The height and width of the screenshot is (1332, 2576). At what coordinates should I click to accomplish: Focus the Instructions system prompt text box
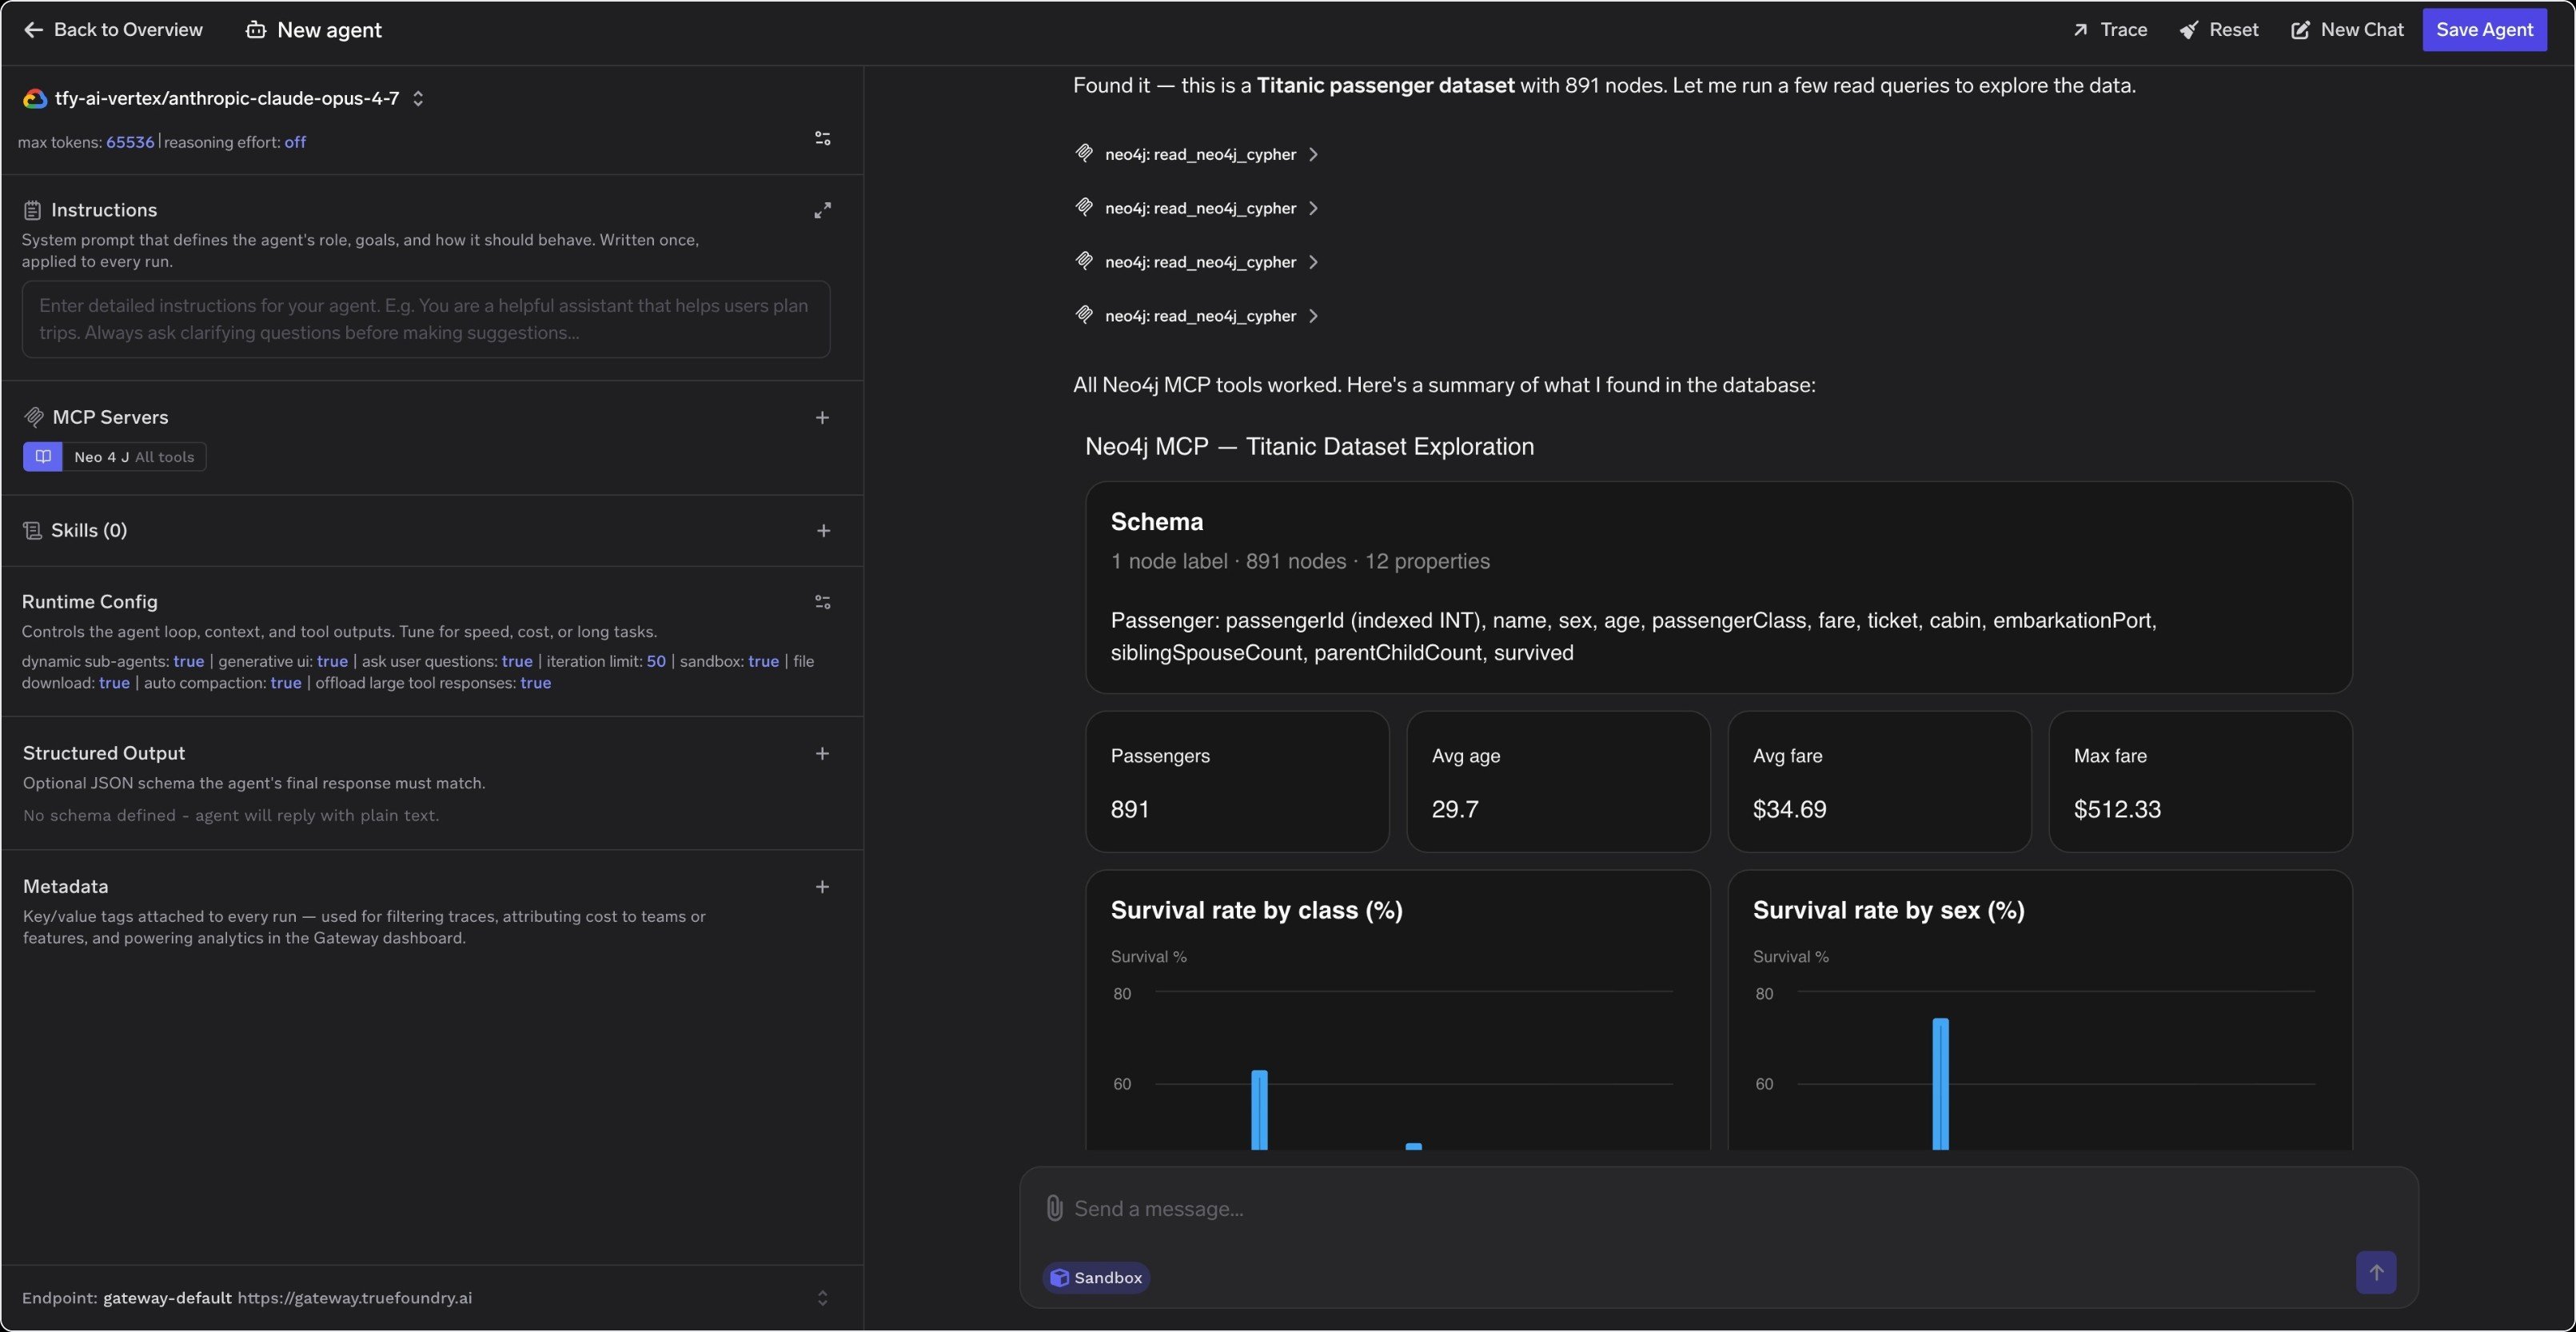[426, 319]
